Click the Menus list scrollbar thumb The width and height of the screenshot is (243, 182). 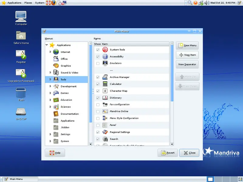[x=91, y=84]
